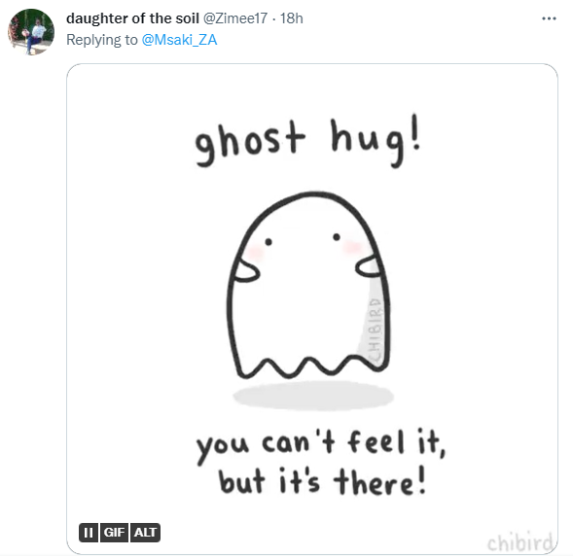This screenshot has width=573, height=556.
Task: Click the ghost's wavy bottom edge
Action: click(x=310, y=366)
